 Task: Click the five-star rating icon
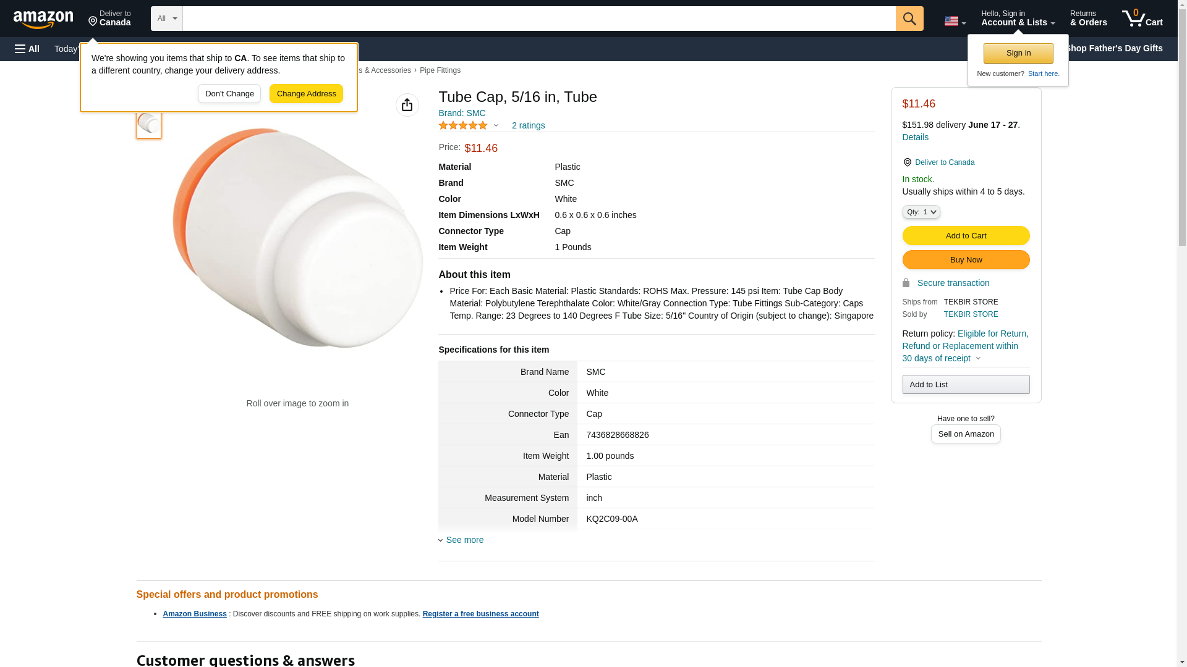463,125
